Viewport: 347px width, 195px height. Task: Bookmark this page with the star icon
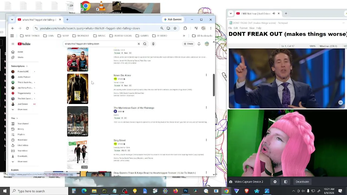175,28
